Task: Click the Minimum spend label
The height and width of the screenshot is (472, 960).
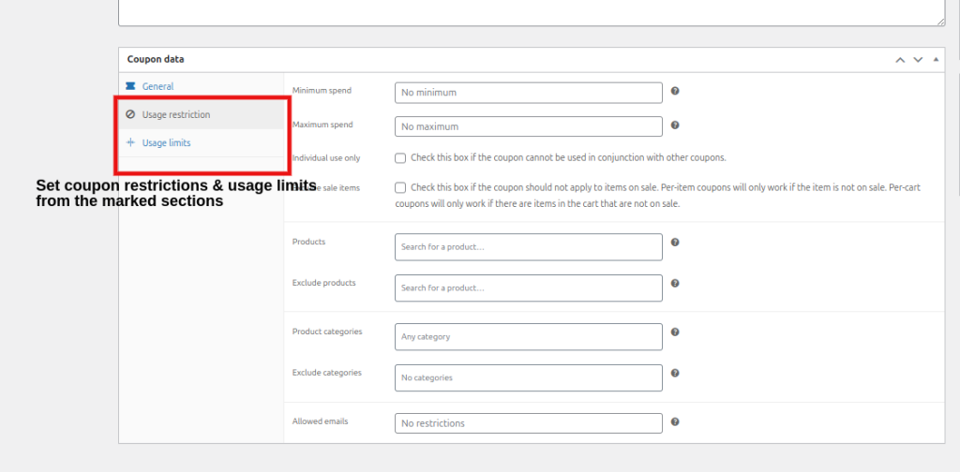Action: click(x=322, y=91)
